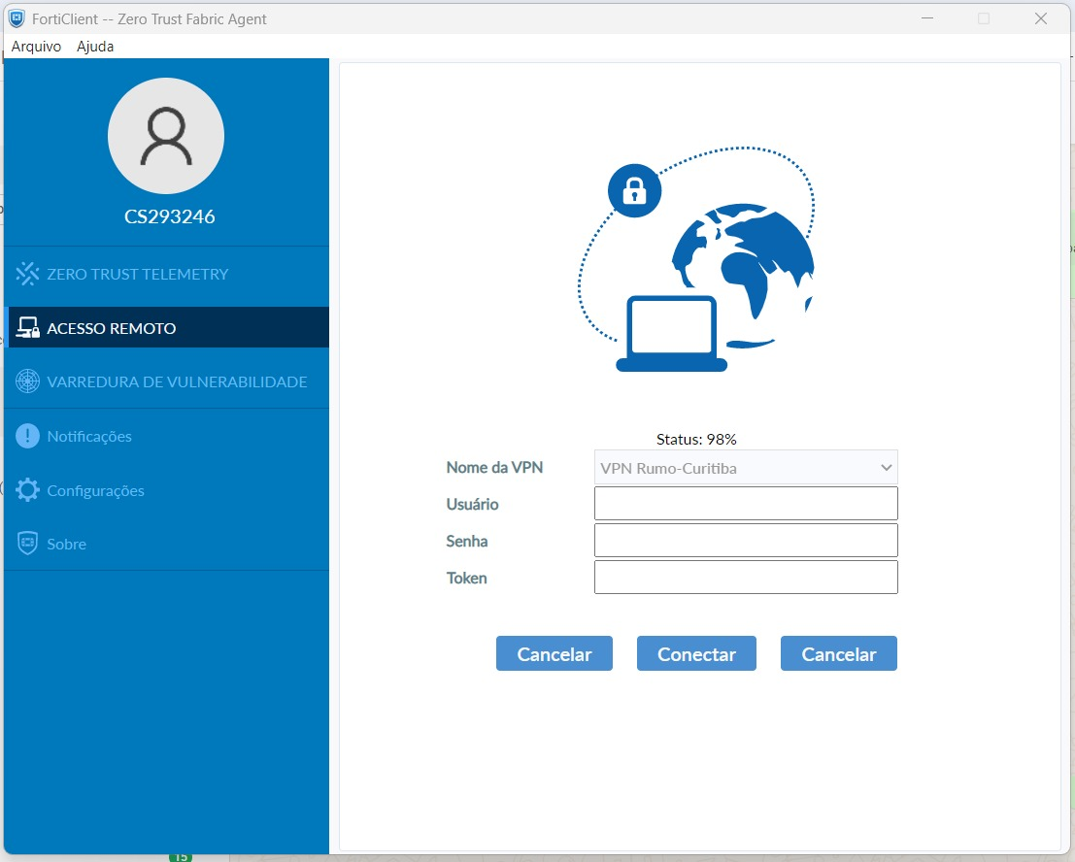Screen dimensions: 1075x862
Task: Click the Status: 98% text
Action: 696,439
